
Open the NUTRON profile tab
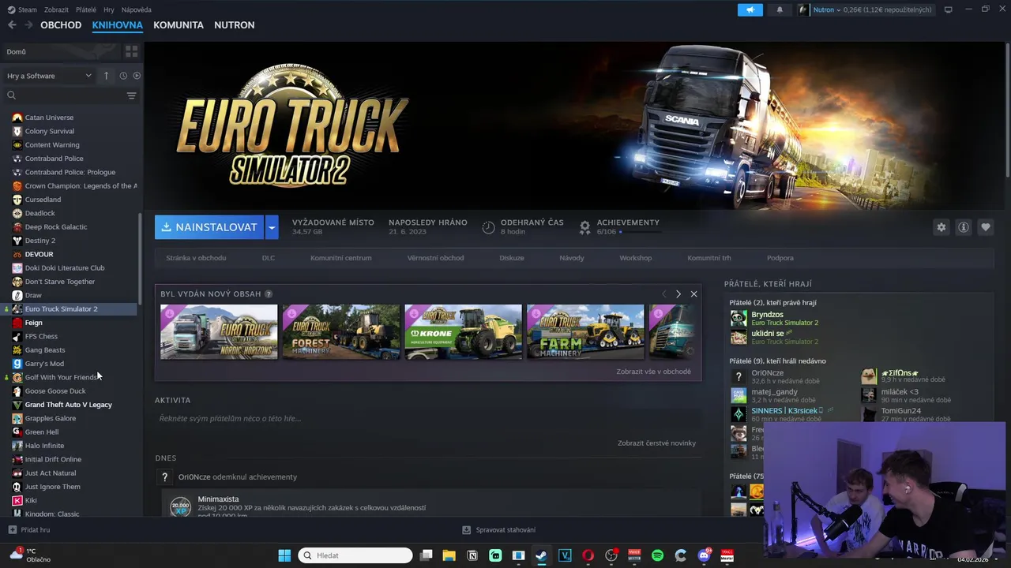(x=235, y=25)
